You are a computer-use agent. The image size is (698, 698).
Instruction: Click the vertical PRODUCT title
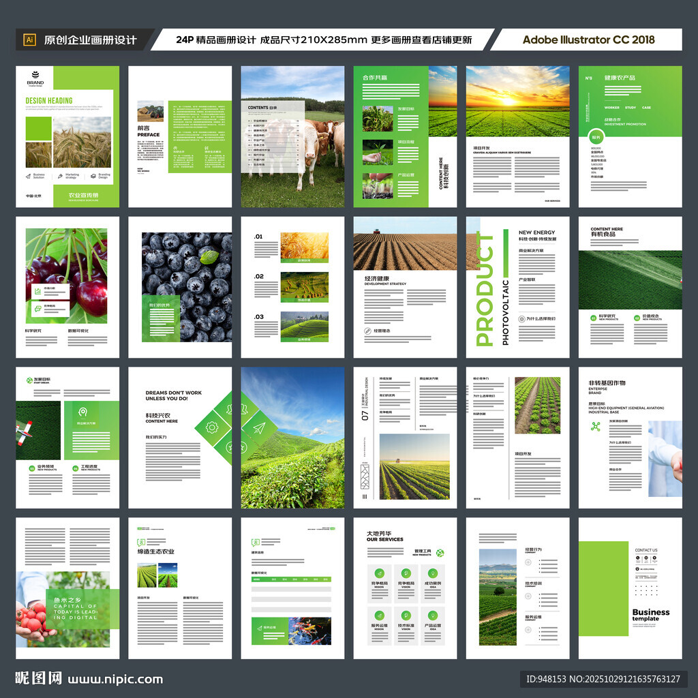[485, 288]
